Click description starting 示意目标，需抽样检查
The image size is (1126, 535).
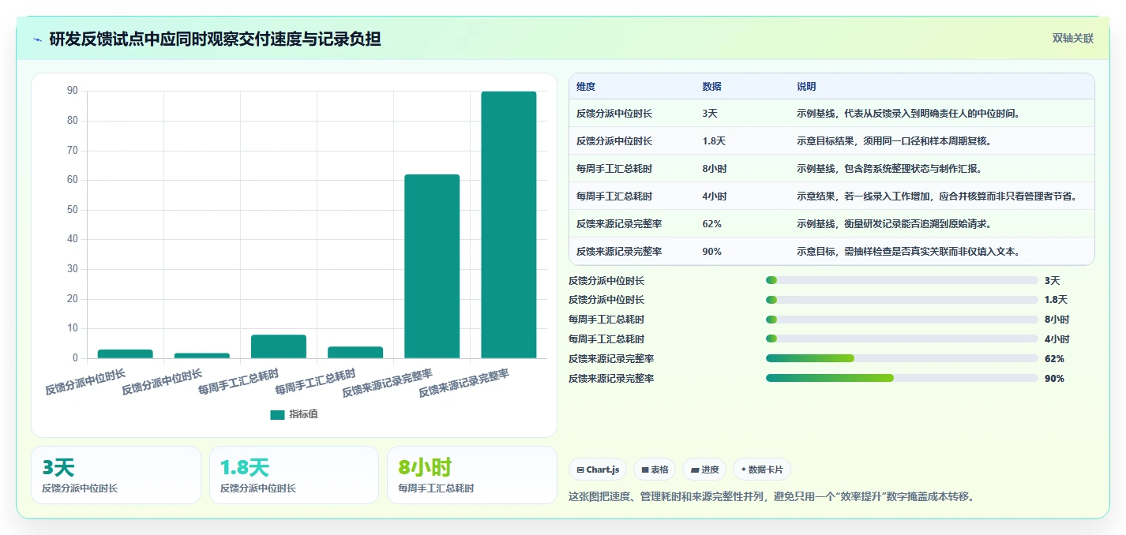coord(909,252)
